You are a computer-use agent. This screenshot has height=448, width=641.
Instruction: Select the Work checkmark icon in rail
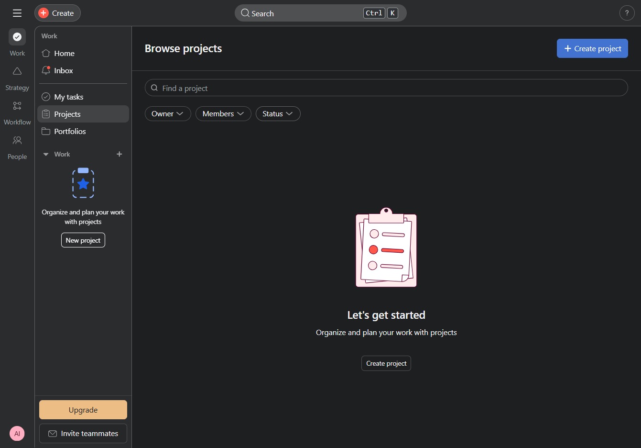point(17,37)
